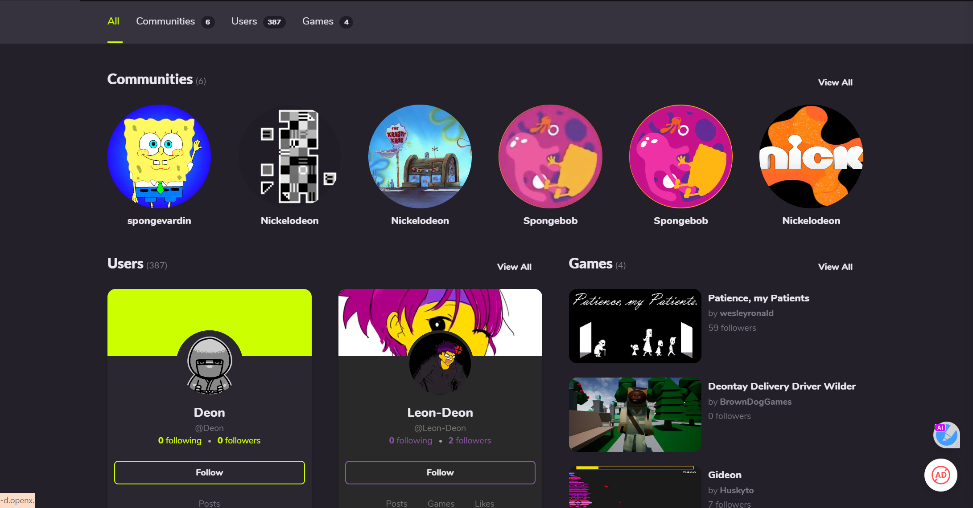Screen dimensions: 973x508
Task: Open BrownDogGames author profile link
Action: (x=755, y=402)
